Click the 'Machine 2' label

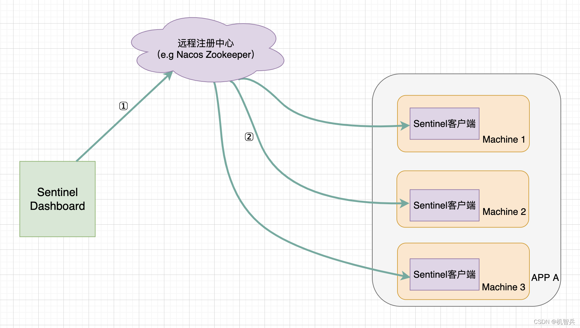click(504, 212)
